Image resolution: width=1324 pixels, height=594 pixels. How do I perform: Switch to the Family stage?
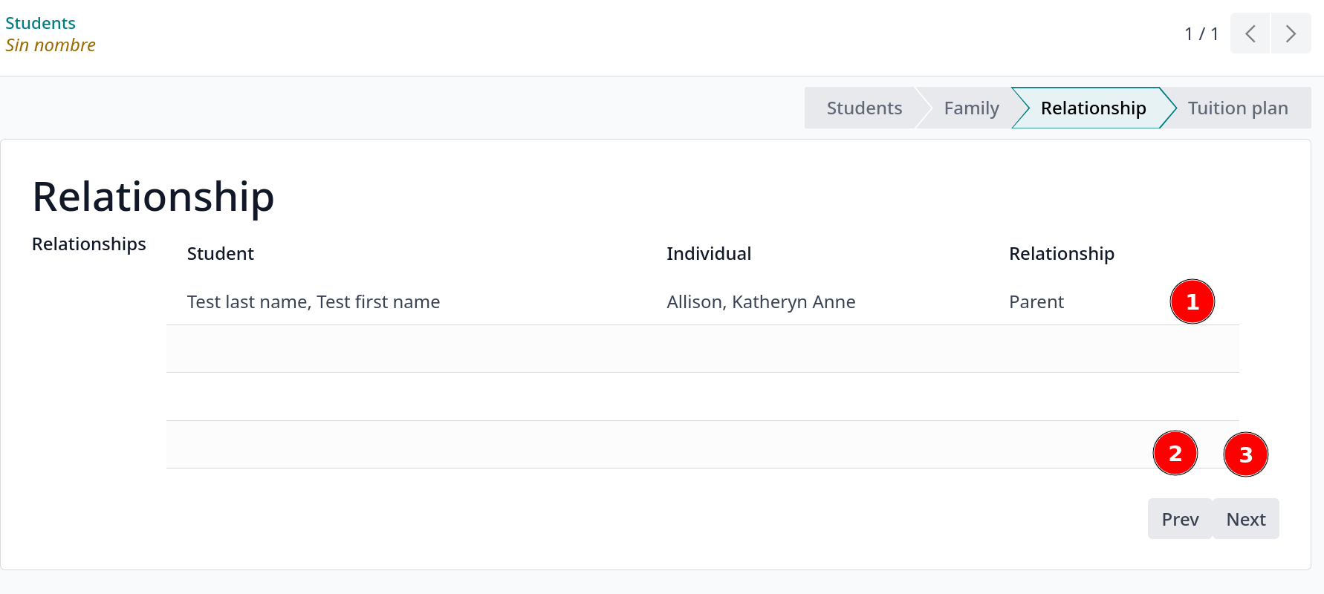[x=970, y=108]
